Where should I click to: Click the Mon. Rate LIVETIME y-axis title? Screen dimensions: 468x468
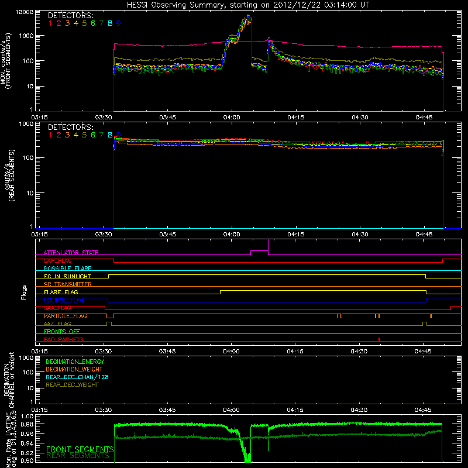coord(11,439)
